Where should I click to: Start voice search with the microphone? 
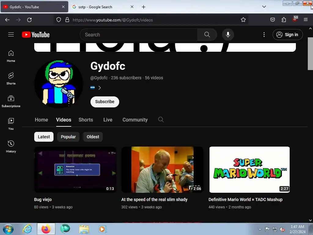(x=228, y=35)
